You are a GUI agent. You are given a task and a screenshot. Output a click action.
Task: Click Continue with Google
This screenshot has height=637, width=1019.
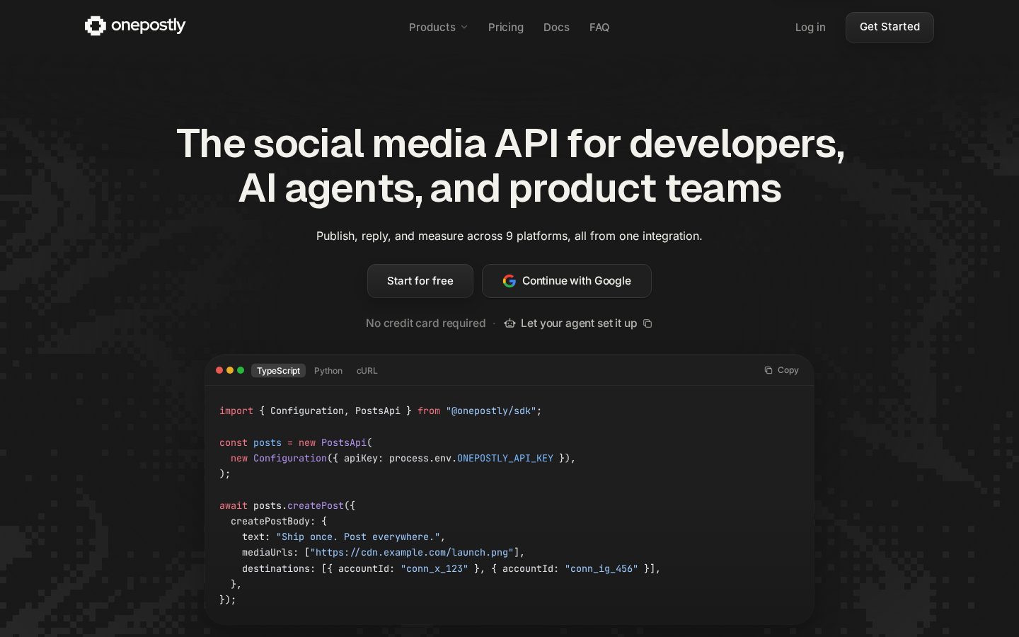pyautogui.click(x=567, y=281)
